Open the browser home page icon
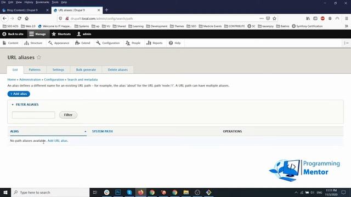 (27, 19)
